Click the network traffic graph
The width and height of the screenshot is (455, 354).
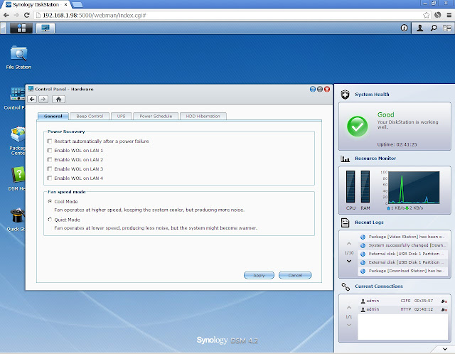[414, 188]
